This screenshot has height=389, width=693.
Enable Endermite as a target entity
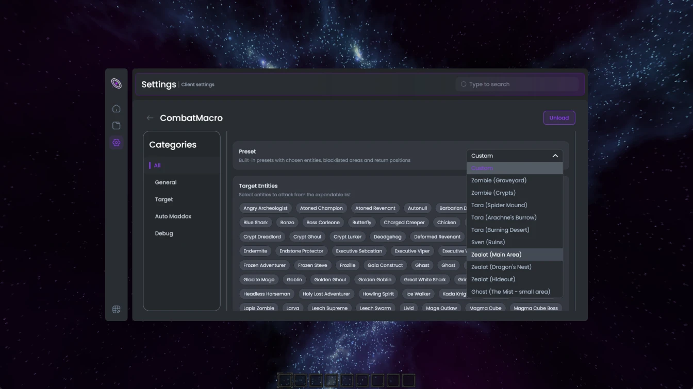point(255,251)
